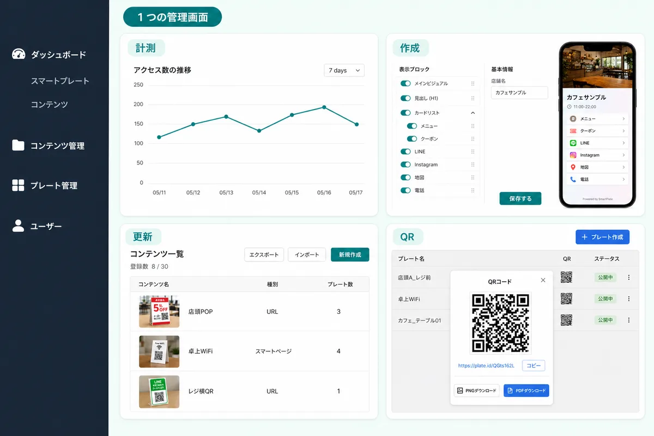654x436 pixels.
Task: Click the dashboard gauge icon in sidebar
Action: pos(19,54)
